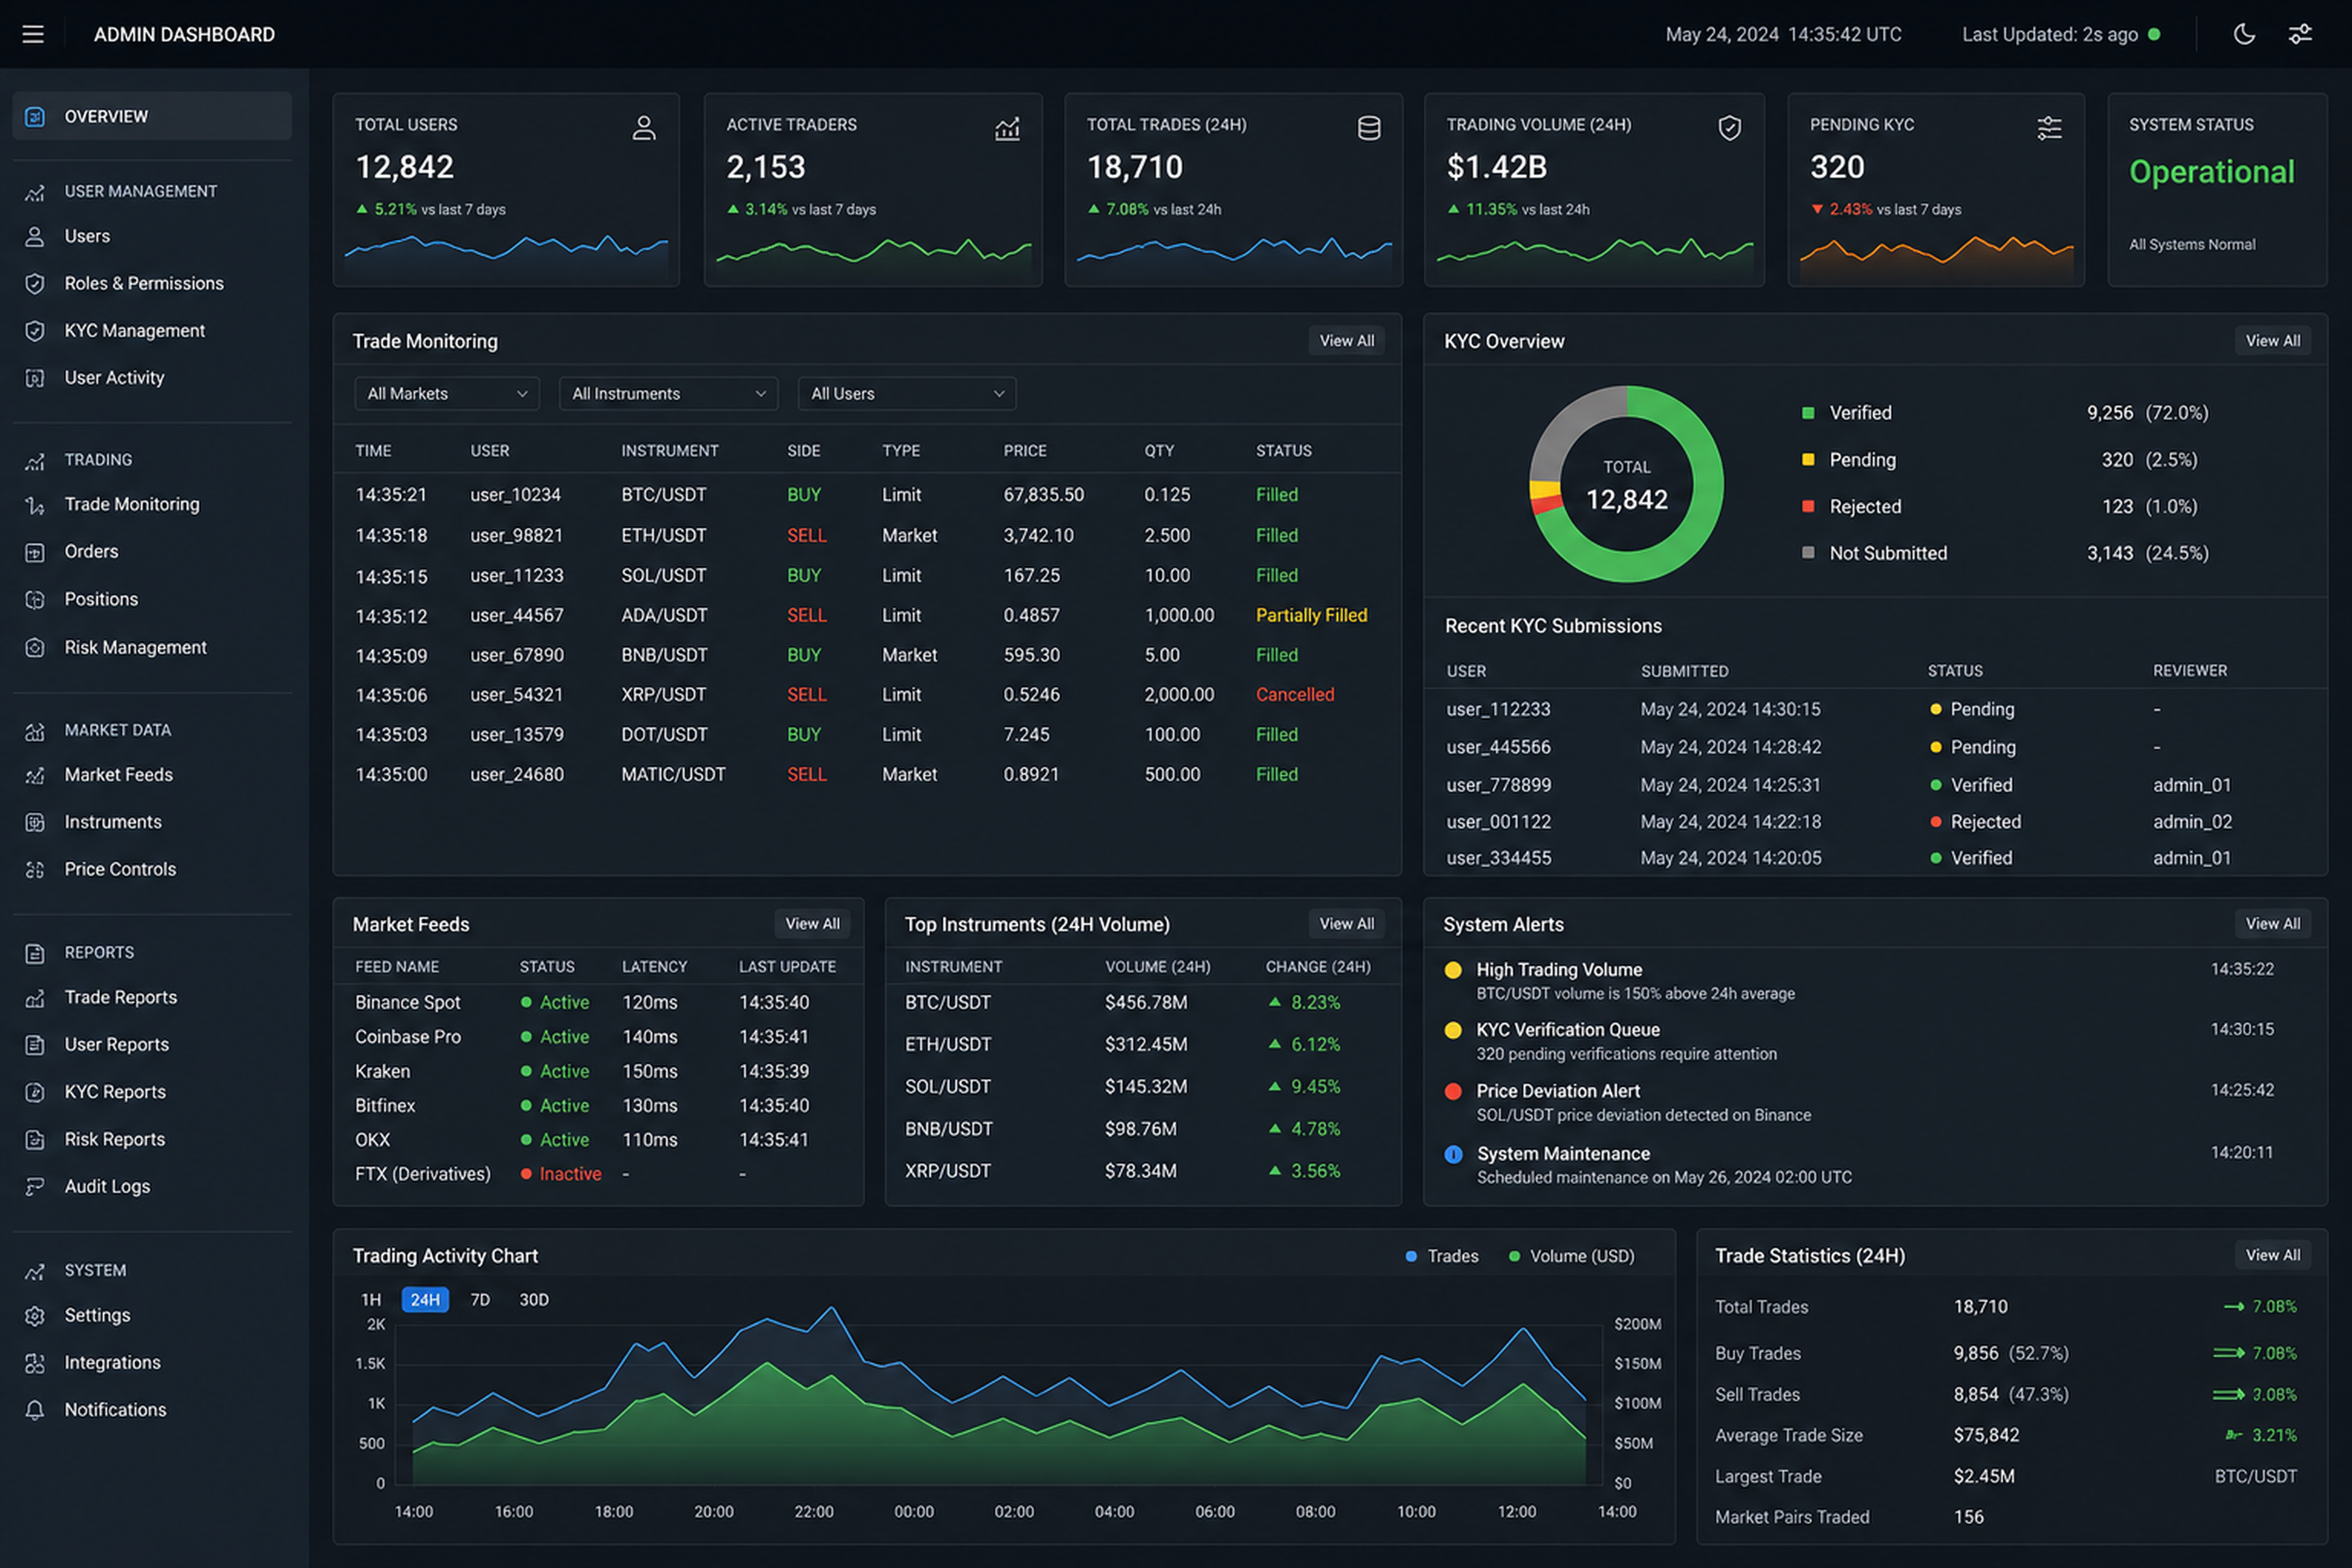Click View All in Market Feeds
The image size is (2352, 1568).
point(812,924)
